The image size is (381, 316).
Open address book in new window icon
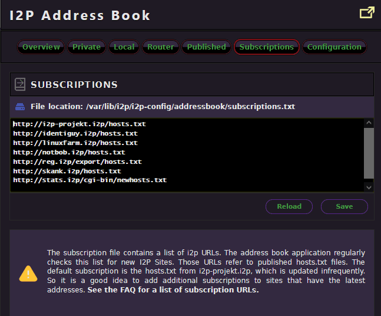point(367,12)
